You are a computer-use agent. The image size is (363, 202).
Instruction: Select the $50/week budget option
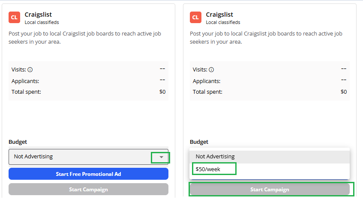click(208, 169)
